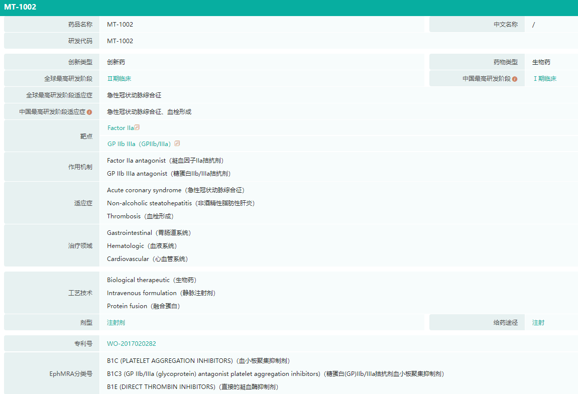Click the Protein fusion (融合蛋白) technology entry
Image resolution: width=578 pixels, height=394 pixels.
click(x=143, y=306)
